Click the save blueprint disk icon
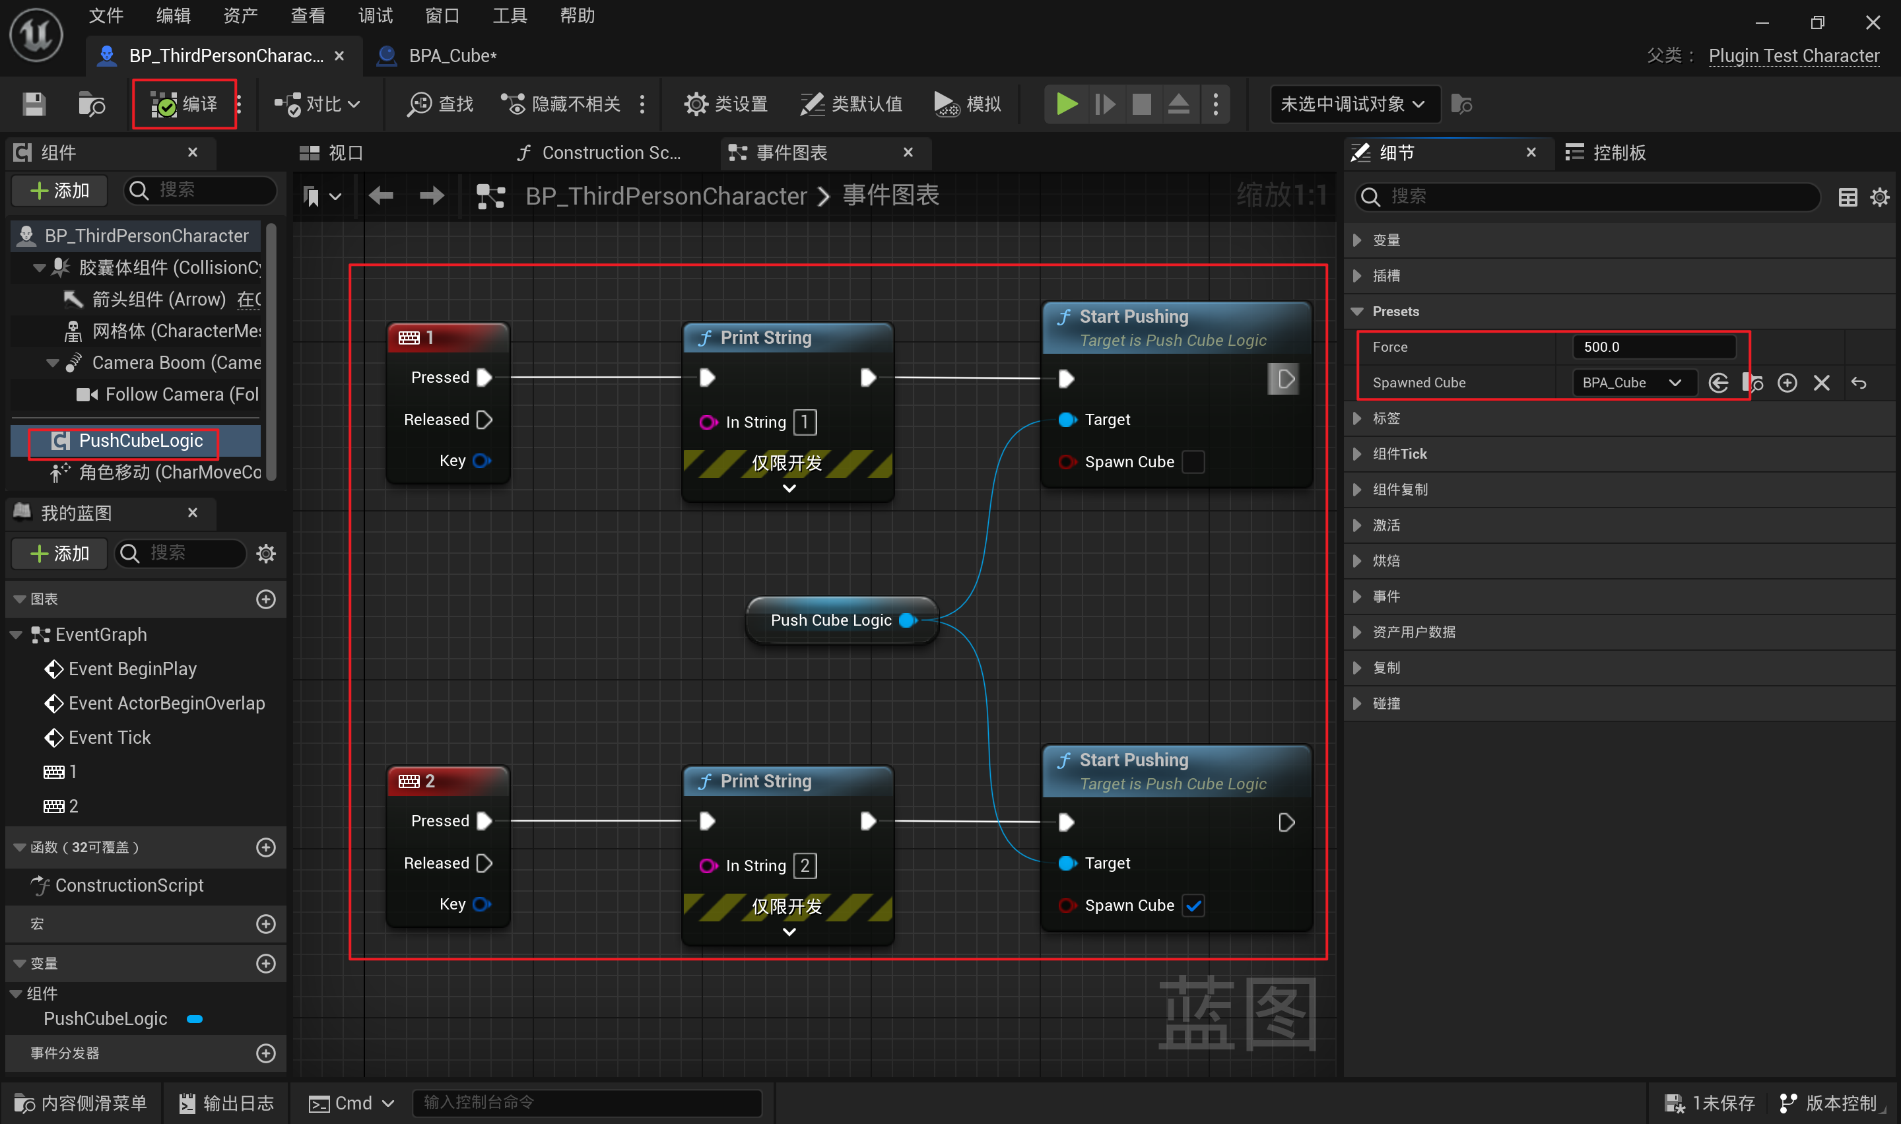This screenshot has height=1124, width=1901. (x=34, y=104)
